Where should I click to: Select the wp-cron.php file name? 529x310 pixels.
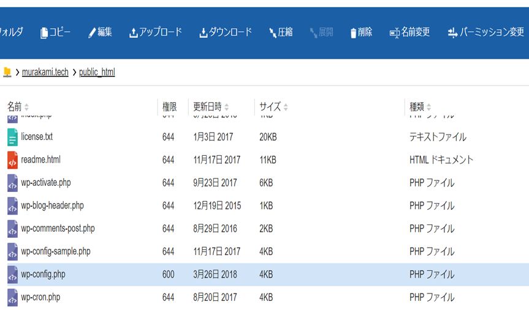pyautogui.click(x=40, y=297)
